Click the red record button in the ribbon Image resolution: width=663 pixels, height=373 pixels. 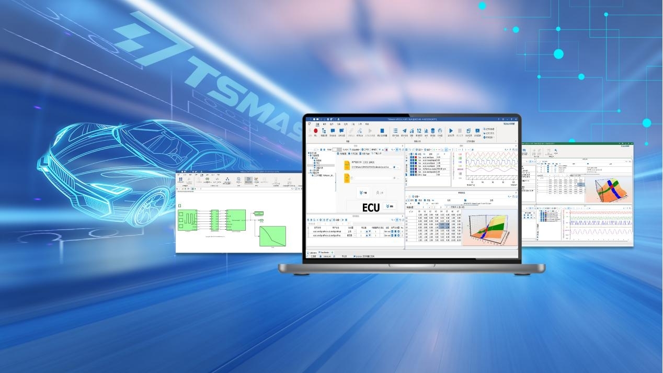coord(316,131)
